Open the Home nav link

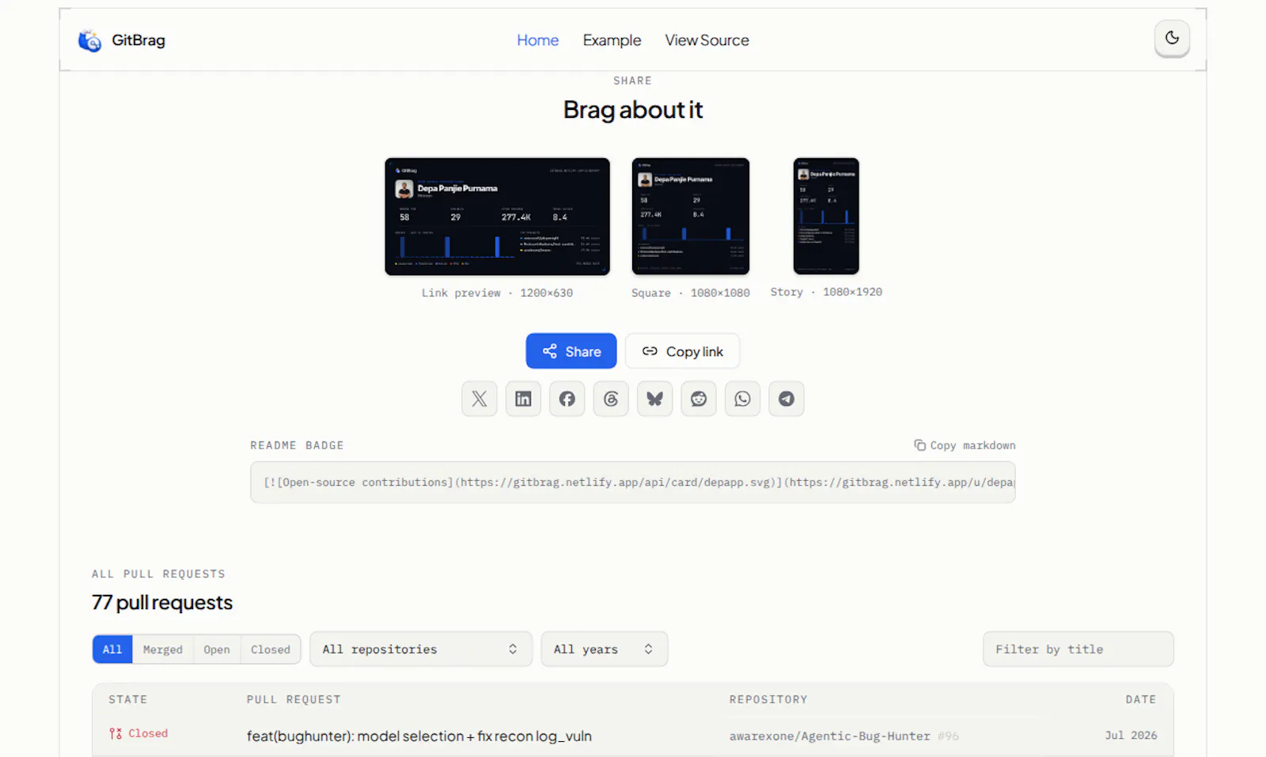tap(537, 40)
